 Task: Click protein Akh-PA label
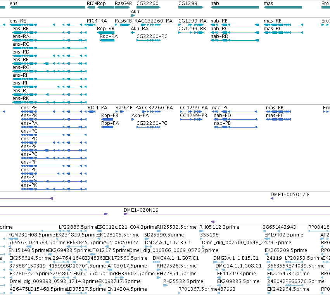[140, 116]
